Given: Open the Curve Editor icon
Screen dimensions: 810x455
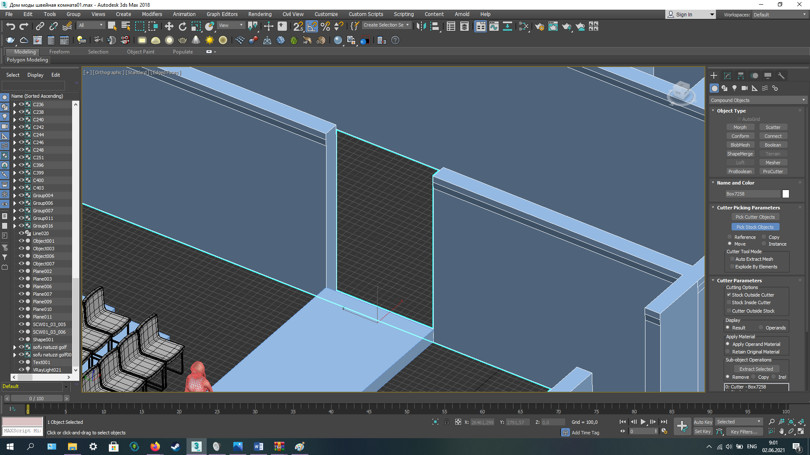Looking at the screenshot, I should pos(494,27).
